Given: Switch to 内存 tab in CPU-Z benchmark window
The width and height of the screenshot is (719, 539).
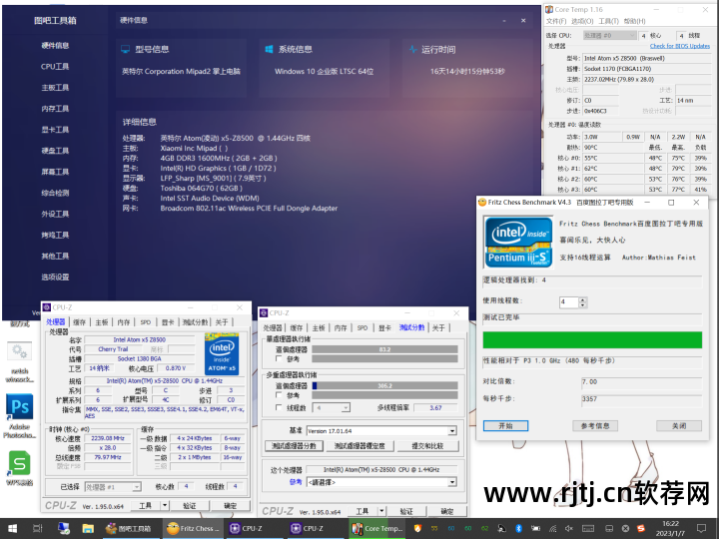Looking at the screenshot, I should coord(341,327).
